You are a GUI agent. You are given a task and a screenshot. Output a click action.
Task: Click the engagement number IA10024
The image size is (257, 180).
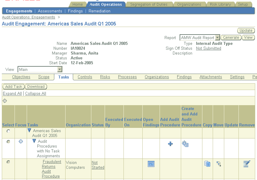pyautogui.click(x=78, y=48)
